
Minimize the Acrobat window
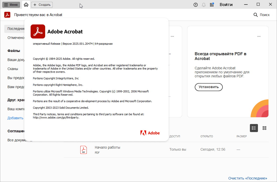[246, 5]
